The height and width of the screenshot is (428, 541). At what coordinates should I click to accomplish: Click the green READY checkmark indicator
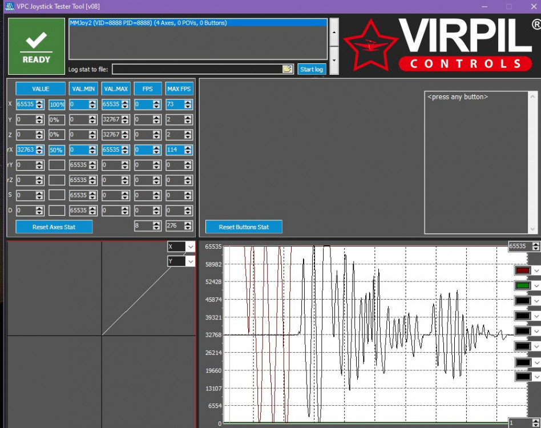tap(37, 46)
